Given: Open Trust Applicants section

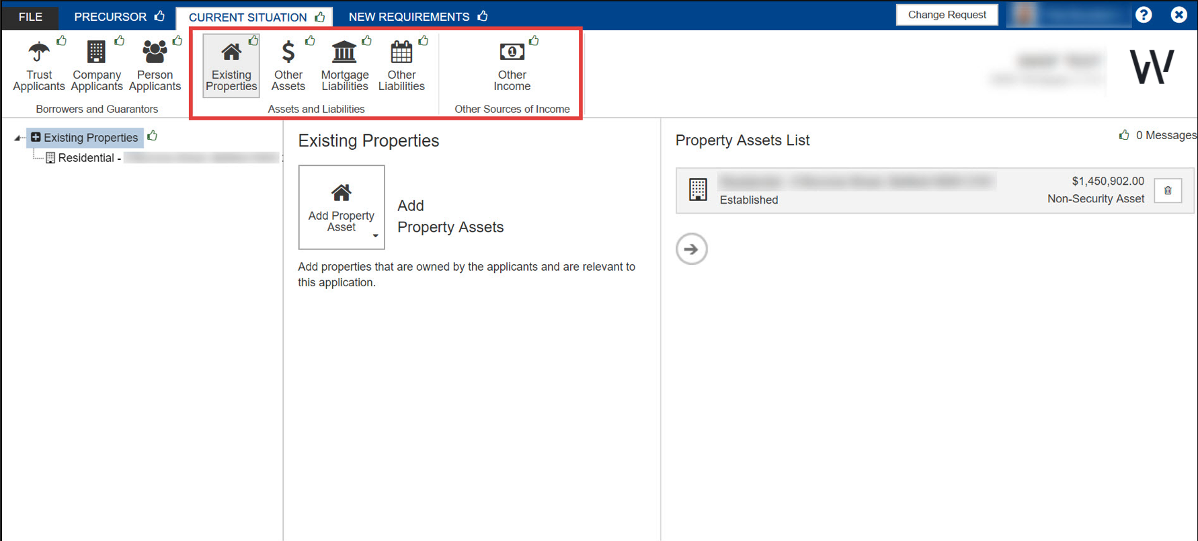Looking at the screenshot, I should [x=39, y=66].
